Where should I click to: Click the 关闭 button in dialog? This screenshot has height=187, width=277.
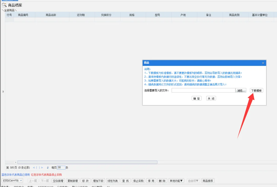click(211, 99)
